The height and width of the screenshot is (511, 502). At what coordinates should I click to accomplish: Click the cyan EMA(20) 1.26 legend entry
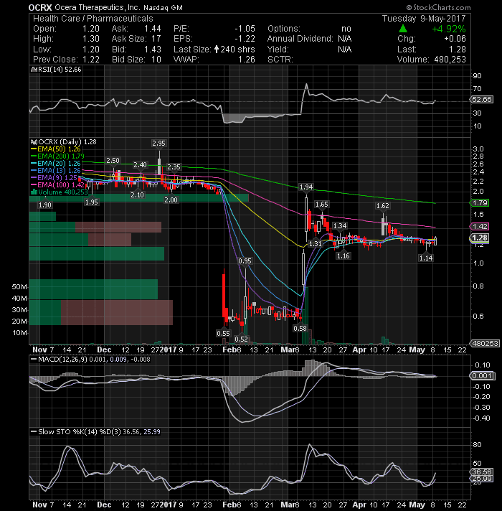pyautogui.click(x=56, y=163)
